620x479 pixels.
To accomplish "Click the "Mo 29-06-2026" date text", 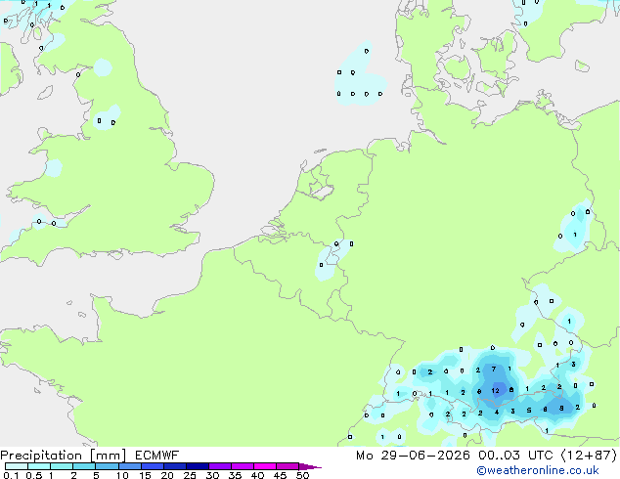I will tap(413, 456).
